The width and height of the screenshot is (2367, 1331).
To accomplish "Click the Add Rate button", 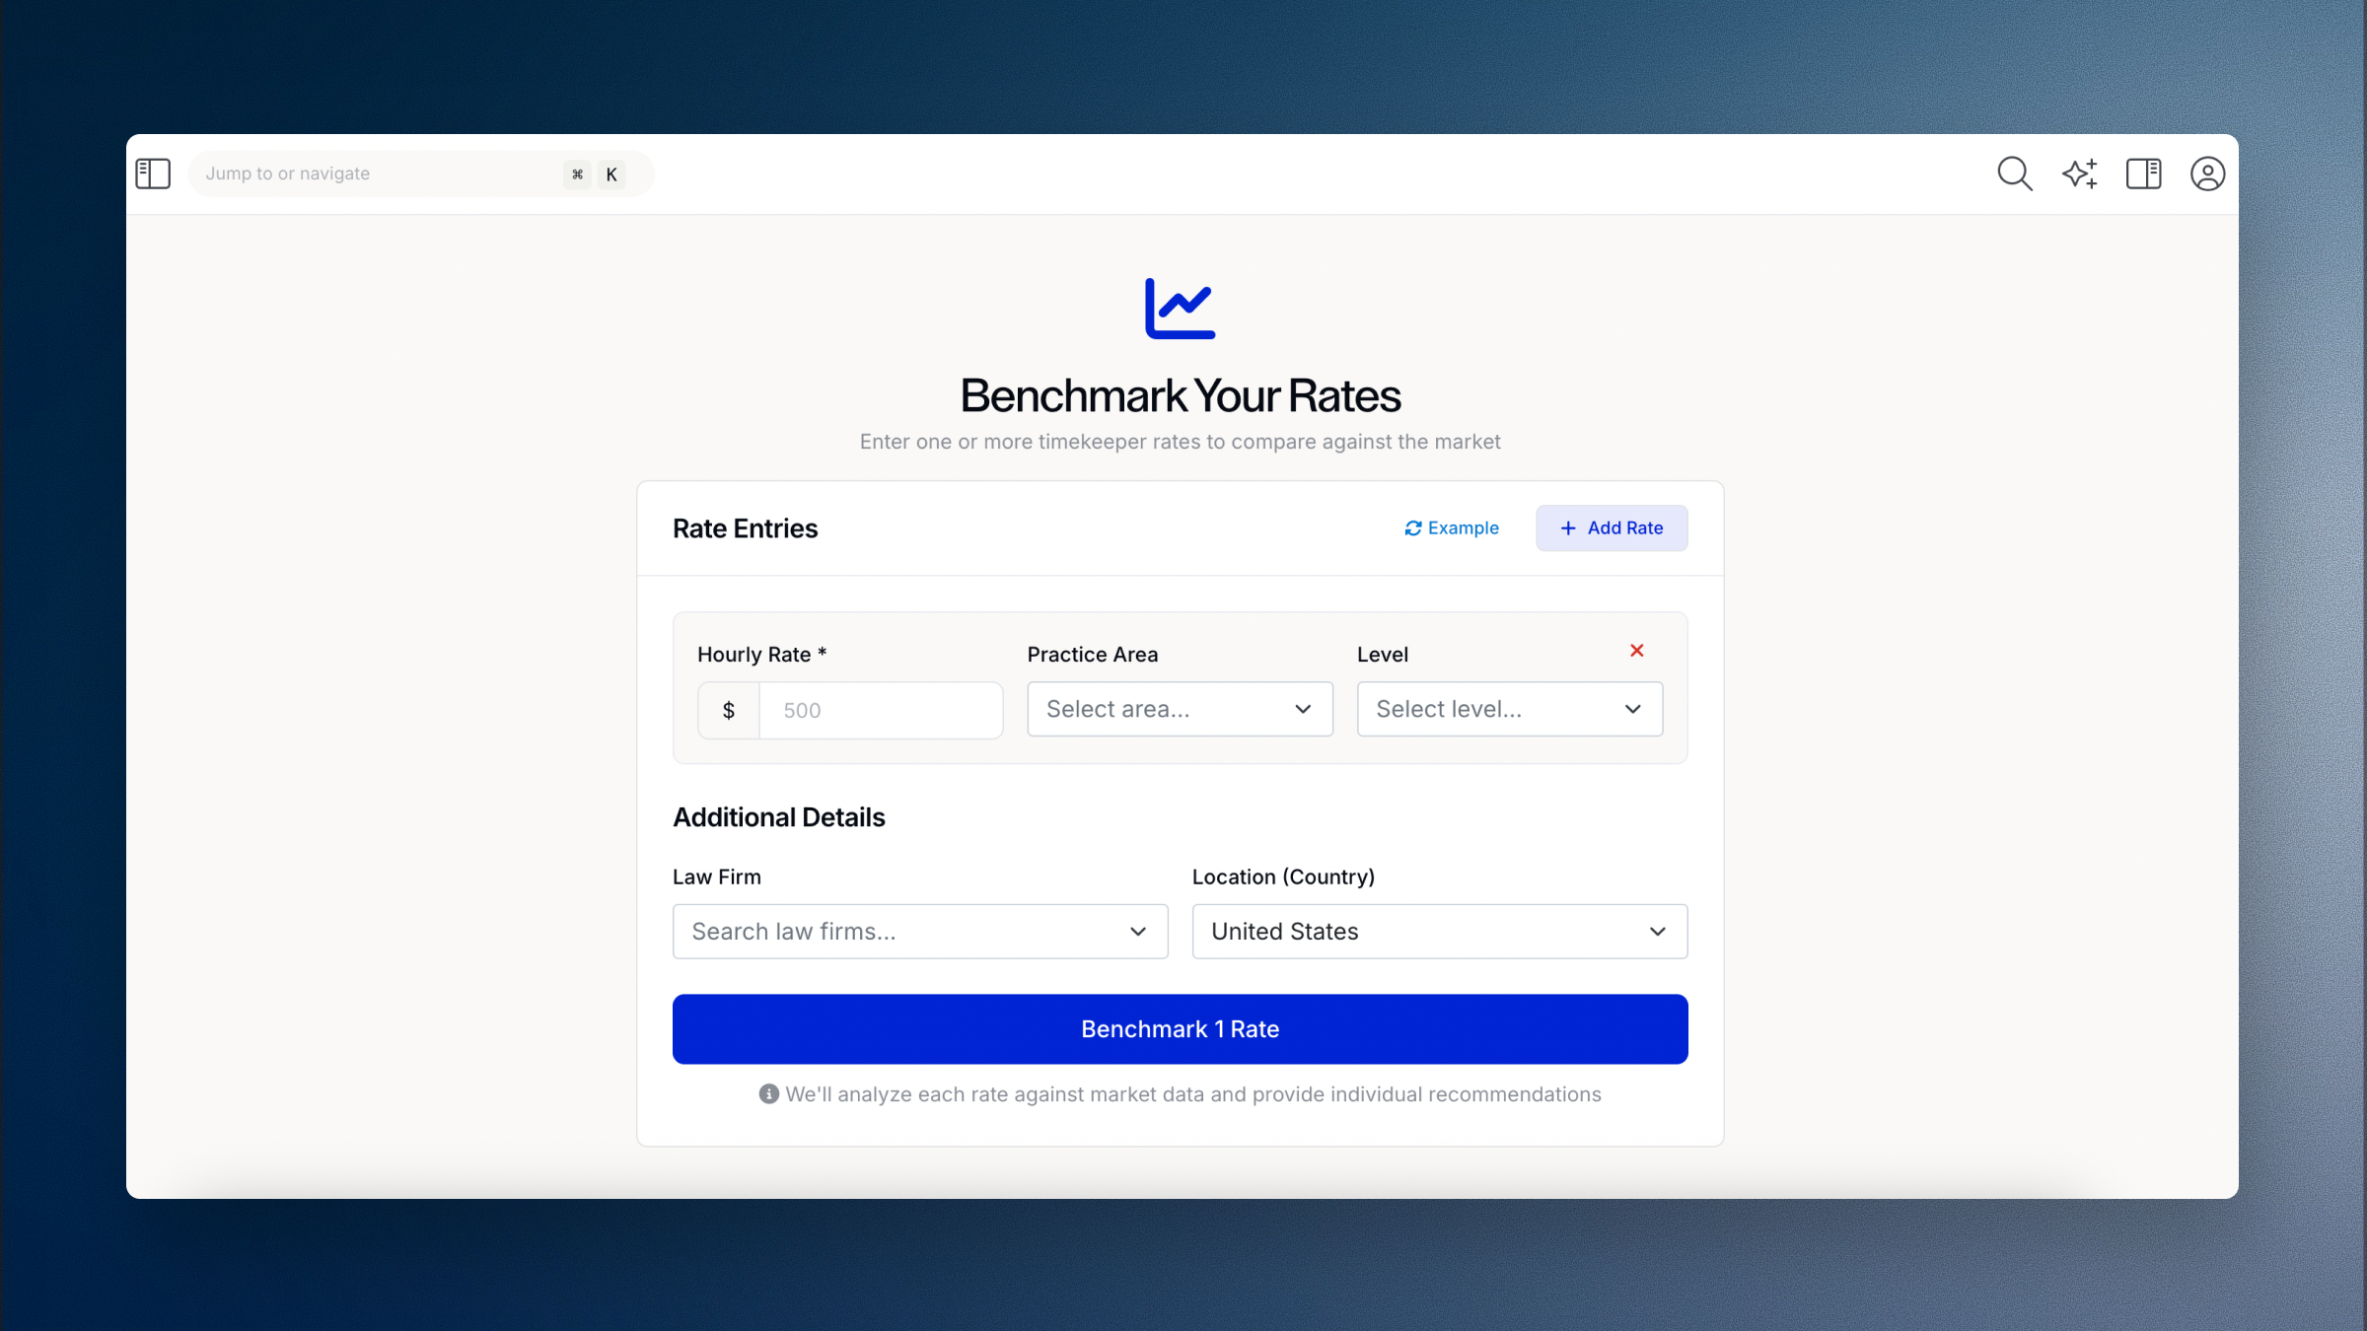I will pos(1611,528).
